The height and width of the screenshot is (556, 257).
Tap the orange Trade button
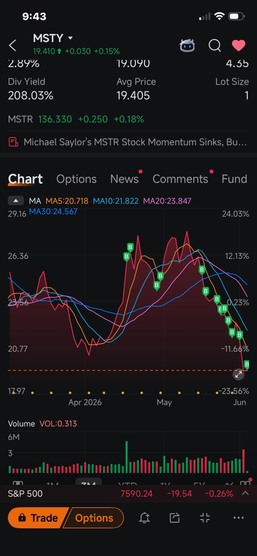point(38,518)
